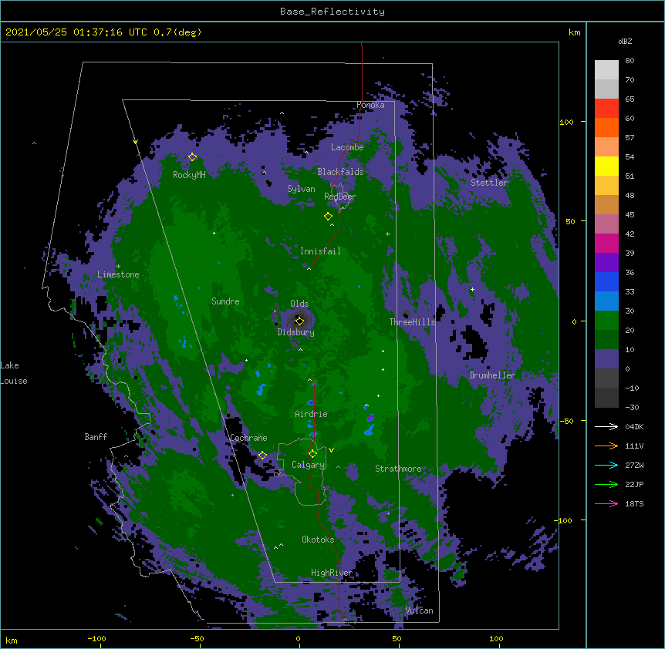The image size is (665, 649).
Task: Click the 04DK legend text
Action: [x=634, y=426]
